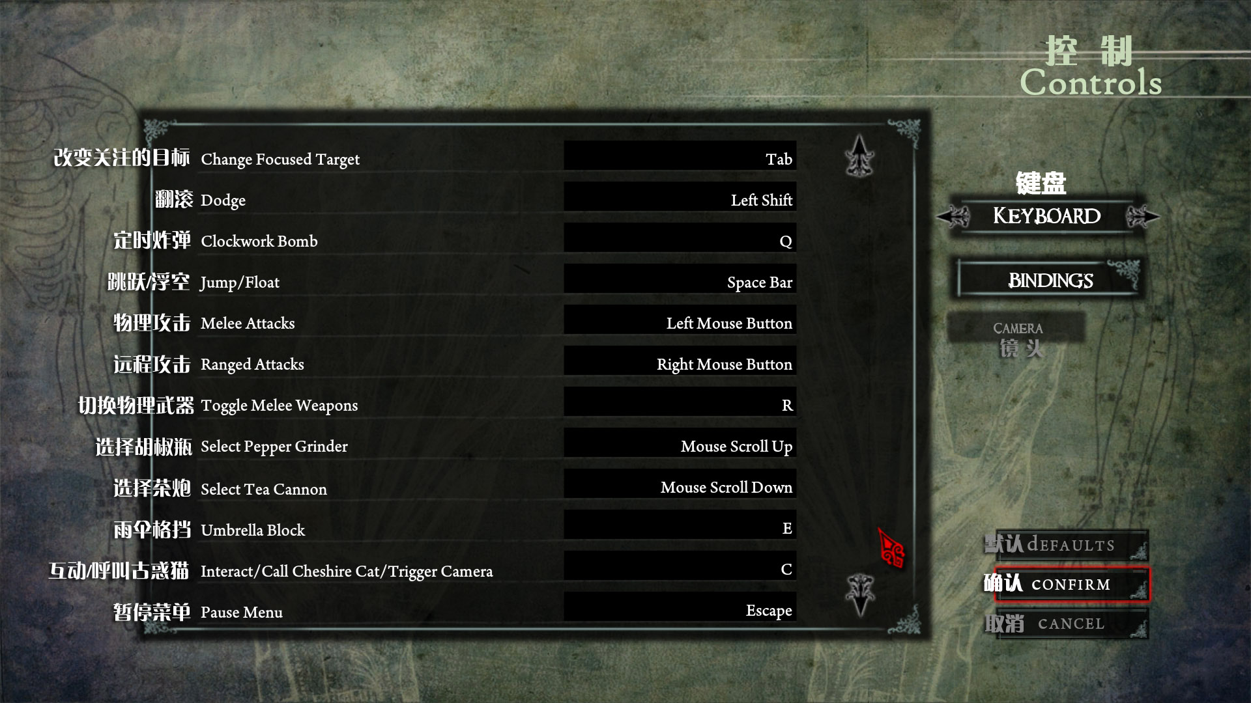
Task: Edit the Jump/Float Space Bar binding
Action: (680, 279)
